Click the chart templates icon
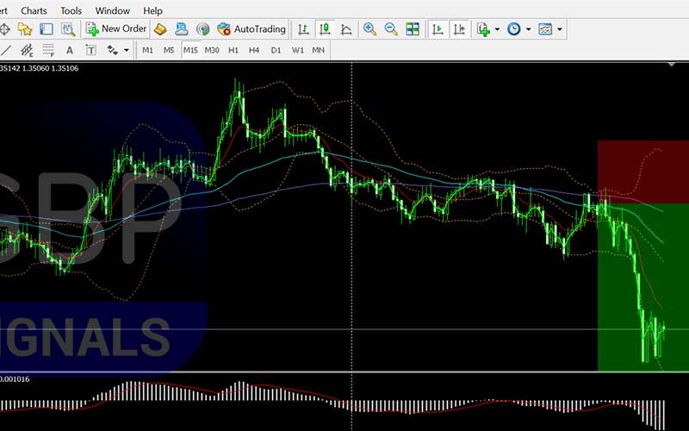 (545, 29)
